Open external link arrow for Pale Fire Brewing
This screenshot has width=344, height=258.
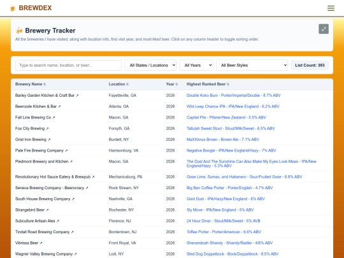(x=66, y=151)
